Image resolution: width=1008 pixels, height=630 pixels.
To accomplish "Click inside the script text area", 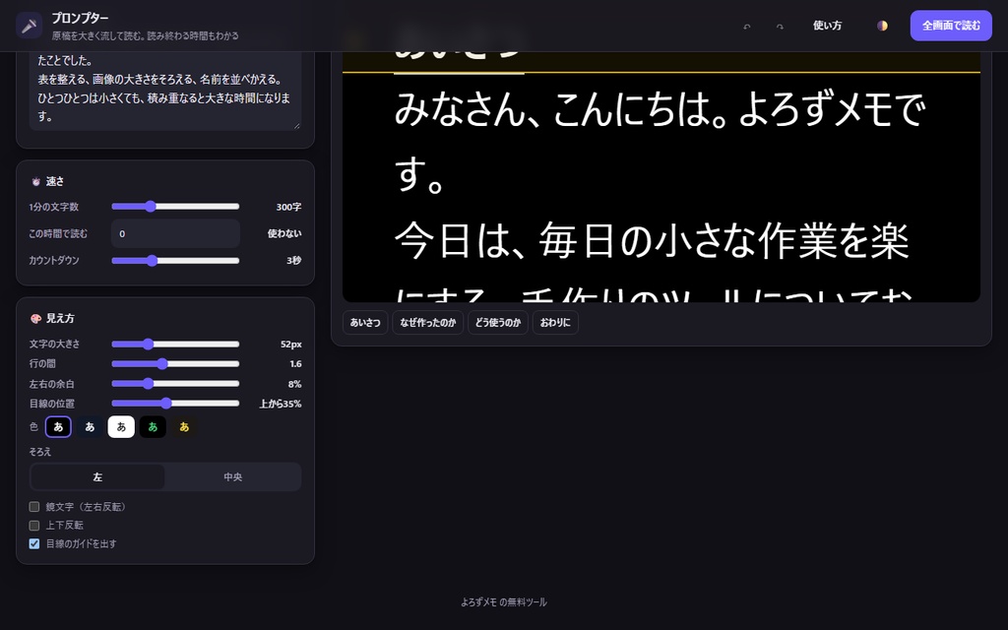I will tap(165, 91).
